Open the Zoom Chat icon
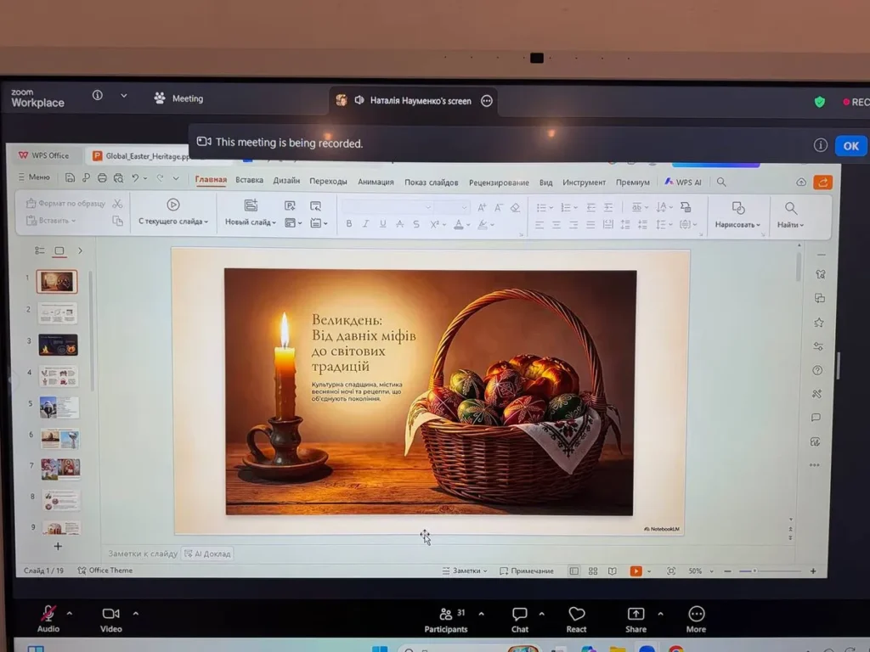The width and height of the screenshot is (870, 652). (x=520, y=615)
